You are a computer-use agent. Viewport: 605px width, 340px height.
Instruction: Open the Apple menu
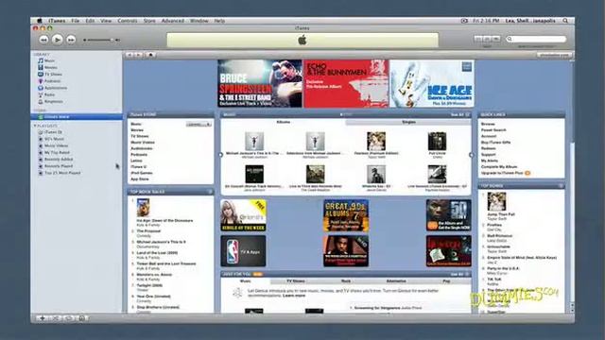[x=40, y=21]
